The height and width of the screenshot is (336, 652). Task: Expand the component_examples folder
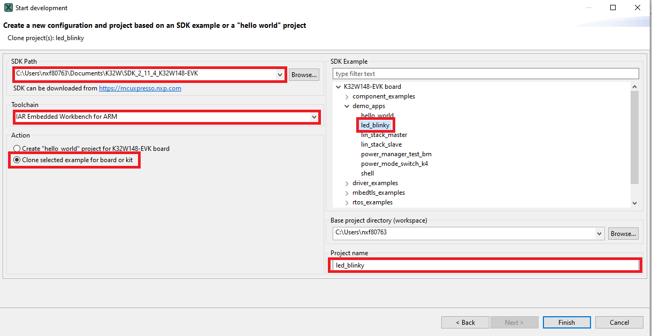(347, 96)
